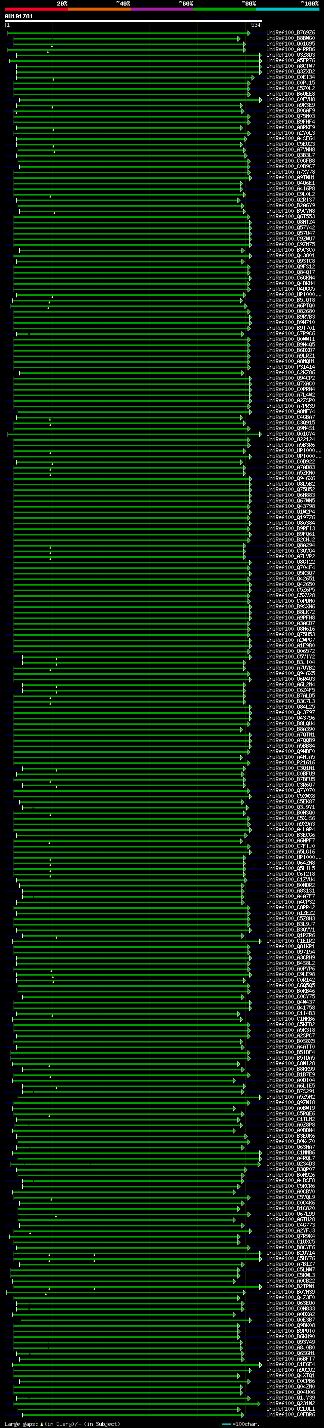
Task: Click the white query sequence bar
Action: pos(134,20)
